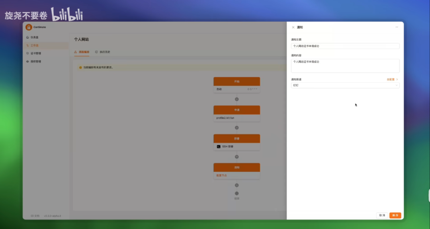Screen dimensions: 430x229
Task: Click the 取消 button
Action: pos(382,215)
